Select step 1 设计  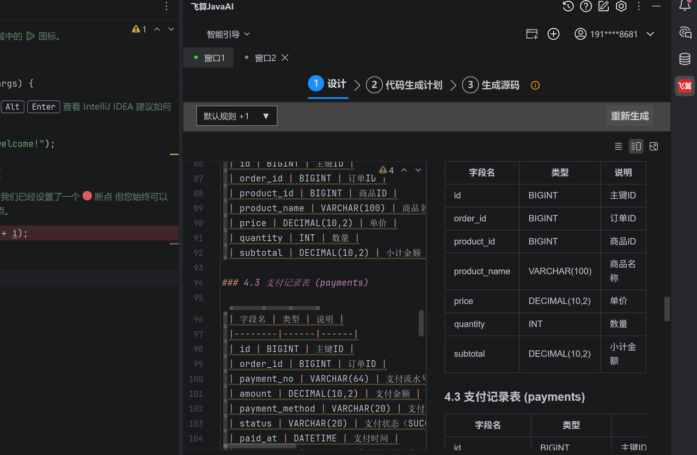point(327,84)
